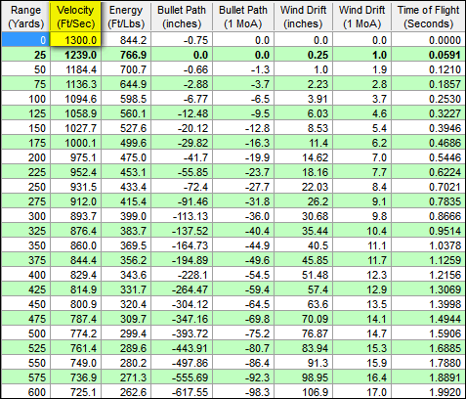Click the Wind Drift (inches) header
This screenshot has height=399, width=466.
tap(303, 17)
